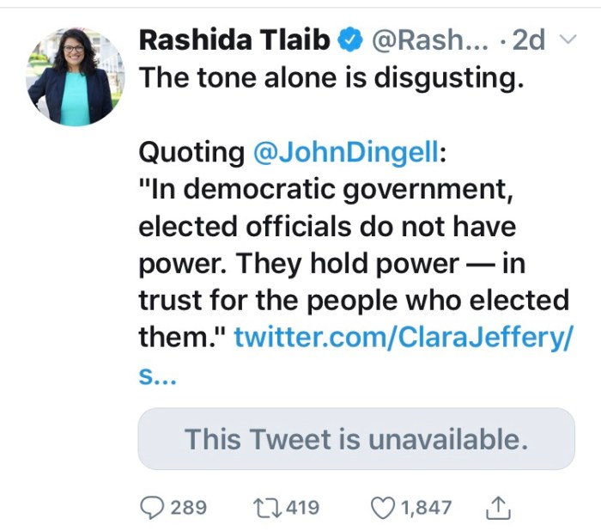Expand the tweet options chevron
This screenshot has height=531, width=601.
click(568, 39)
